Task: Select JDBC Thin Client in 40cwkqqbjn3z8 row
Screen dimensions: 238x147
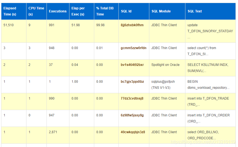Action: click(x=167, y=135)
